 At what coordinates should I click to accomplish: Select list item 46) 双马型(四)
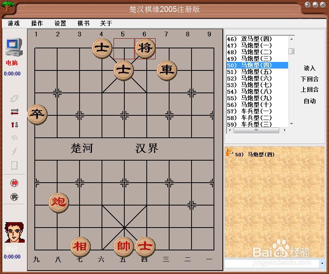click(x=258, y=39)
